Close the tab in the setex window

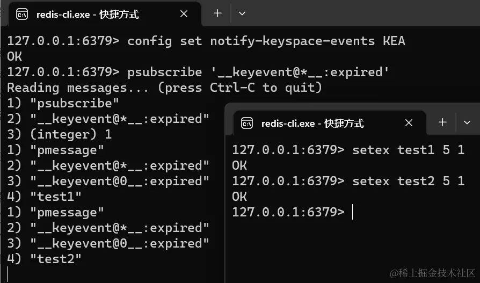409,123
